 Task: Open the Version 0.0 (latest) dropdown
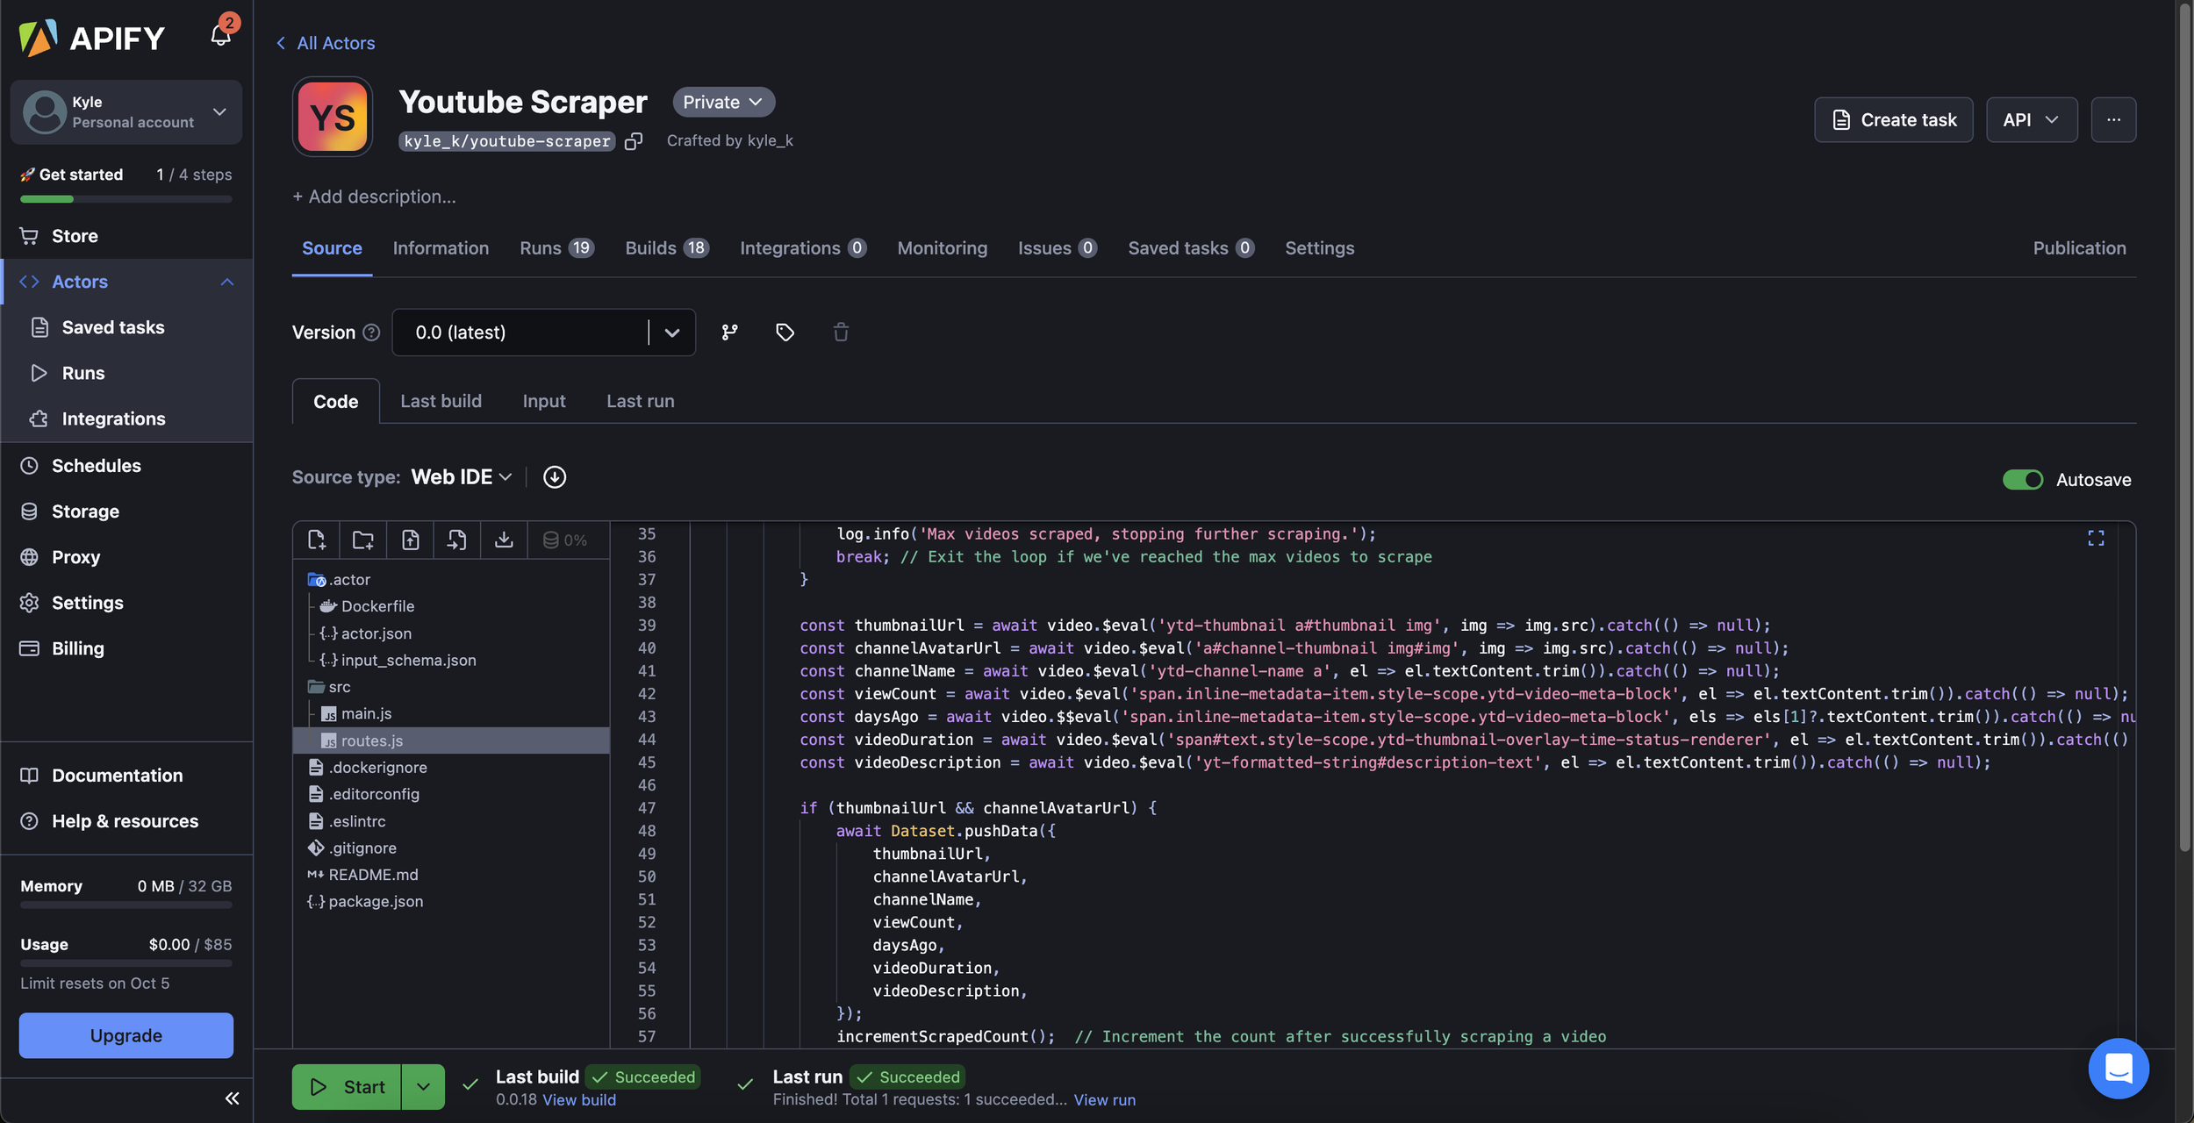[672, 333]
